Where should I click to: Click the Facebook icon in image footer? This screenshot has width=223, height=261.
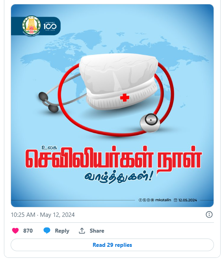[x=140, y=200]
